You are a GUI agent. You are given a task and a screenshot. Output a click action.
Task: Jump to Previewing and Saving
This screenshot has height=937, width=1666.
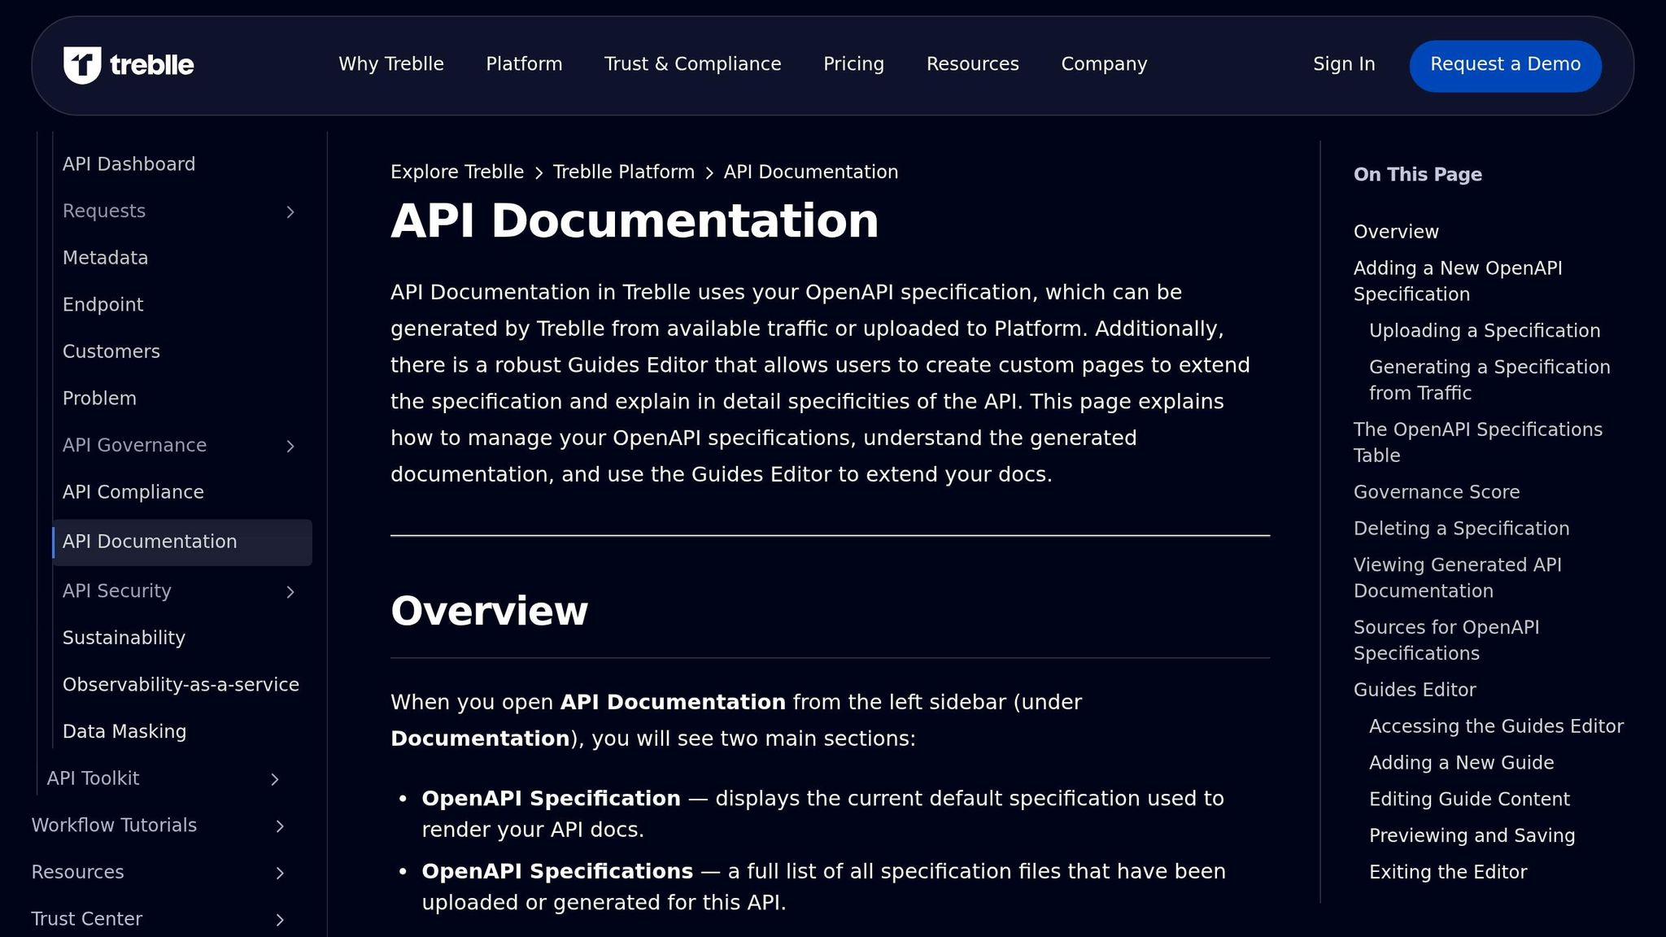(x=1472, y=836)
